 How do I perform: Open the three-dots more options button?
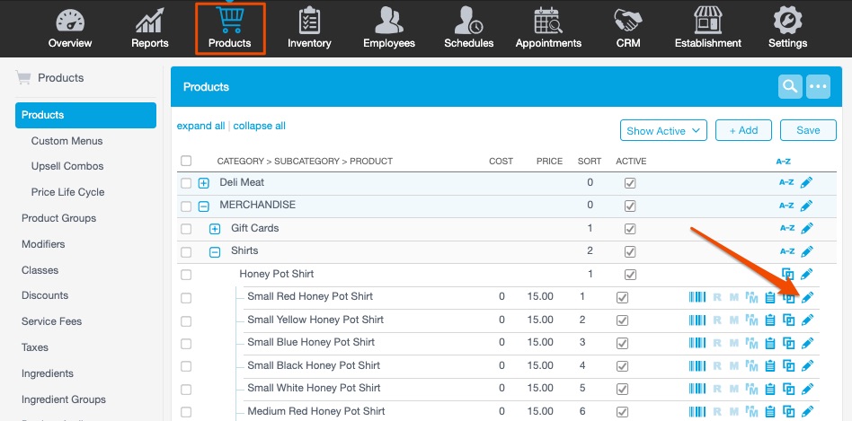point(817,86)
